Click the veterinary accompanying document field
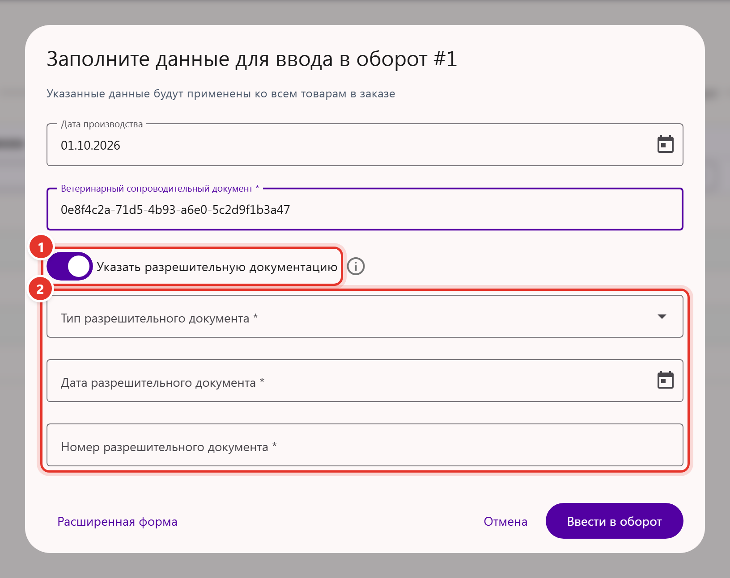The width and height of the screenshot is (730, 578). point(365,209)
